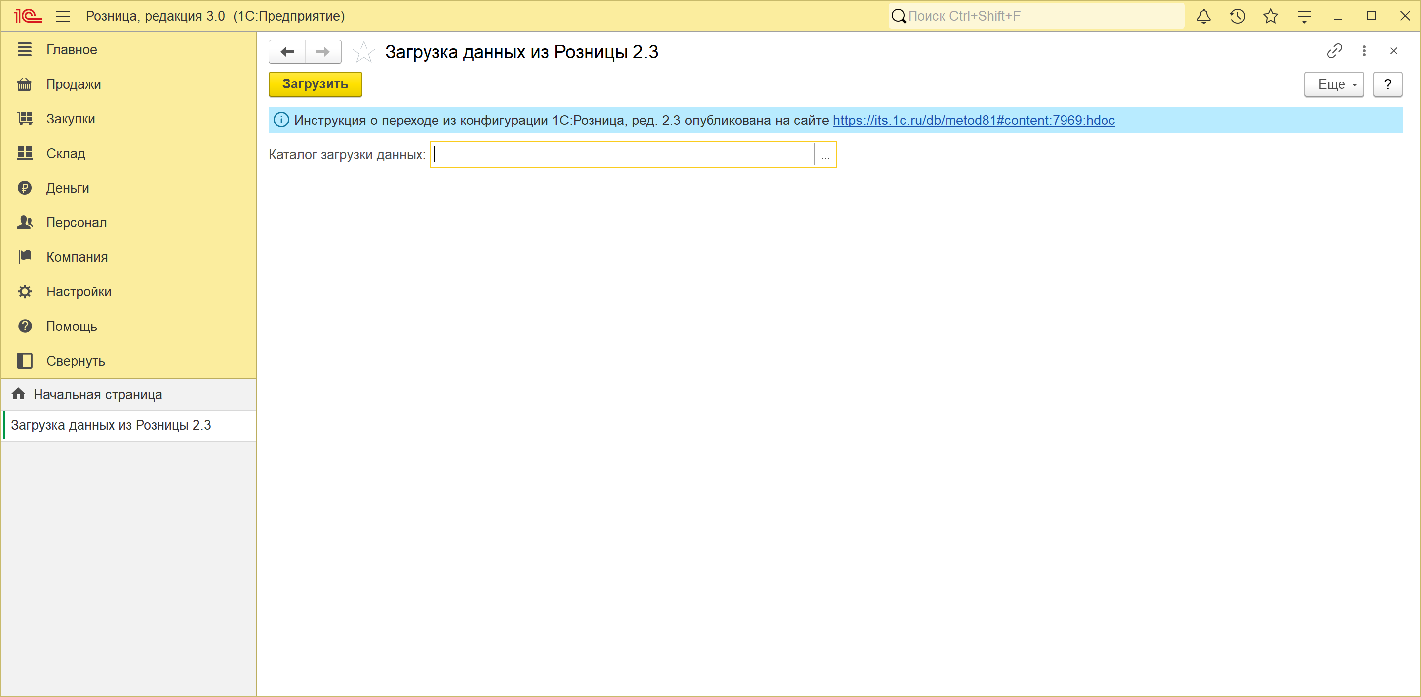Open the Деньги section
1421x697 pixels.
(128, 188)
